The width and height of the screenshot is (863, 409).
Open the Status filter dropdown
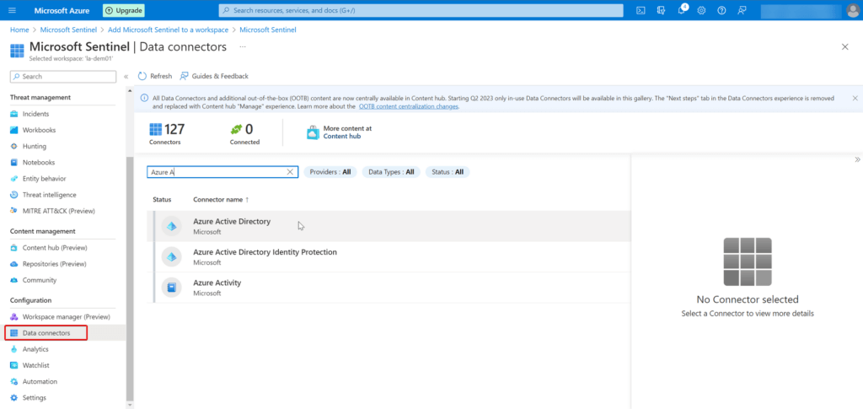448,172
